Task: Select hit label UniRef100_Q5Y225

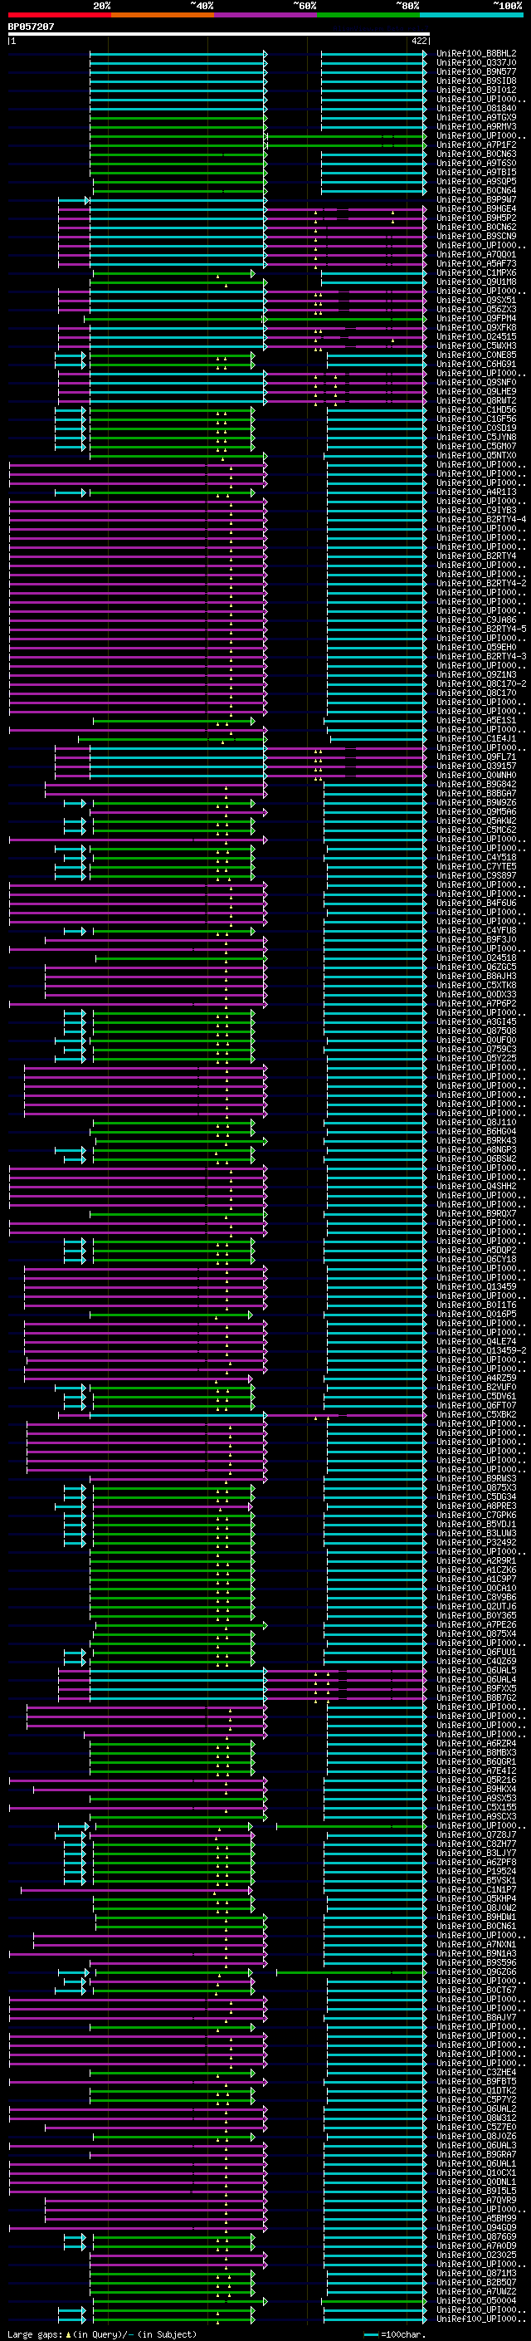Action: coord(476,1058)
